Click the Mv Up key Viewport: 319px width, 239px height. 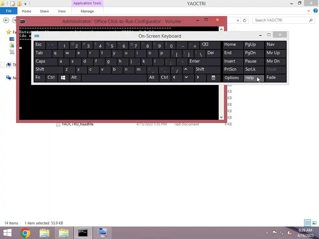pos(276,53)
